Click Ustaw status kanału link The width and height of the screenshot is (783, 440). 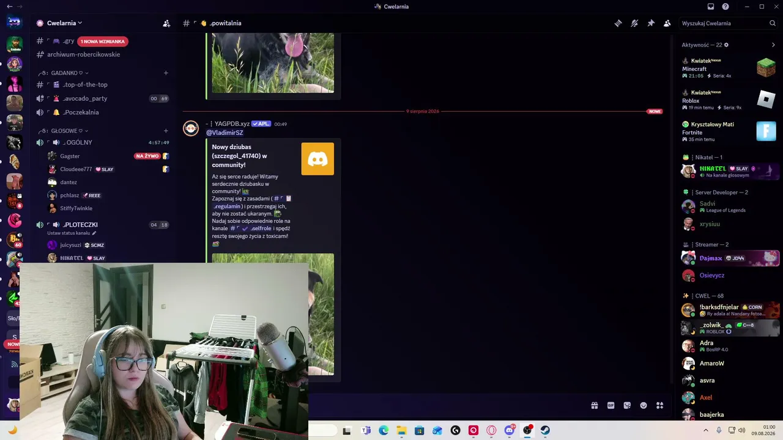(71, 233)
